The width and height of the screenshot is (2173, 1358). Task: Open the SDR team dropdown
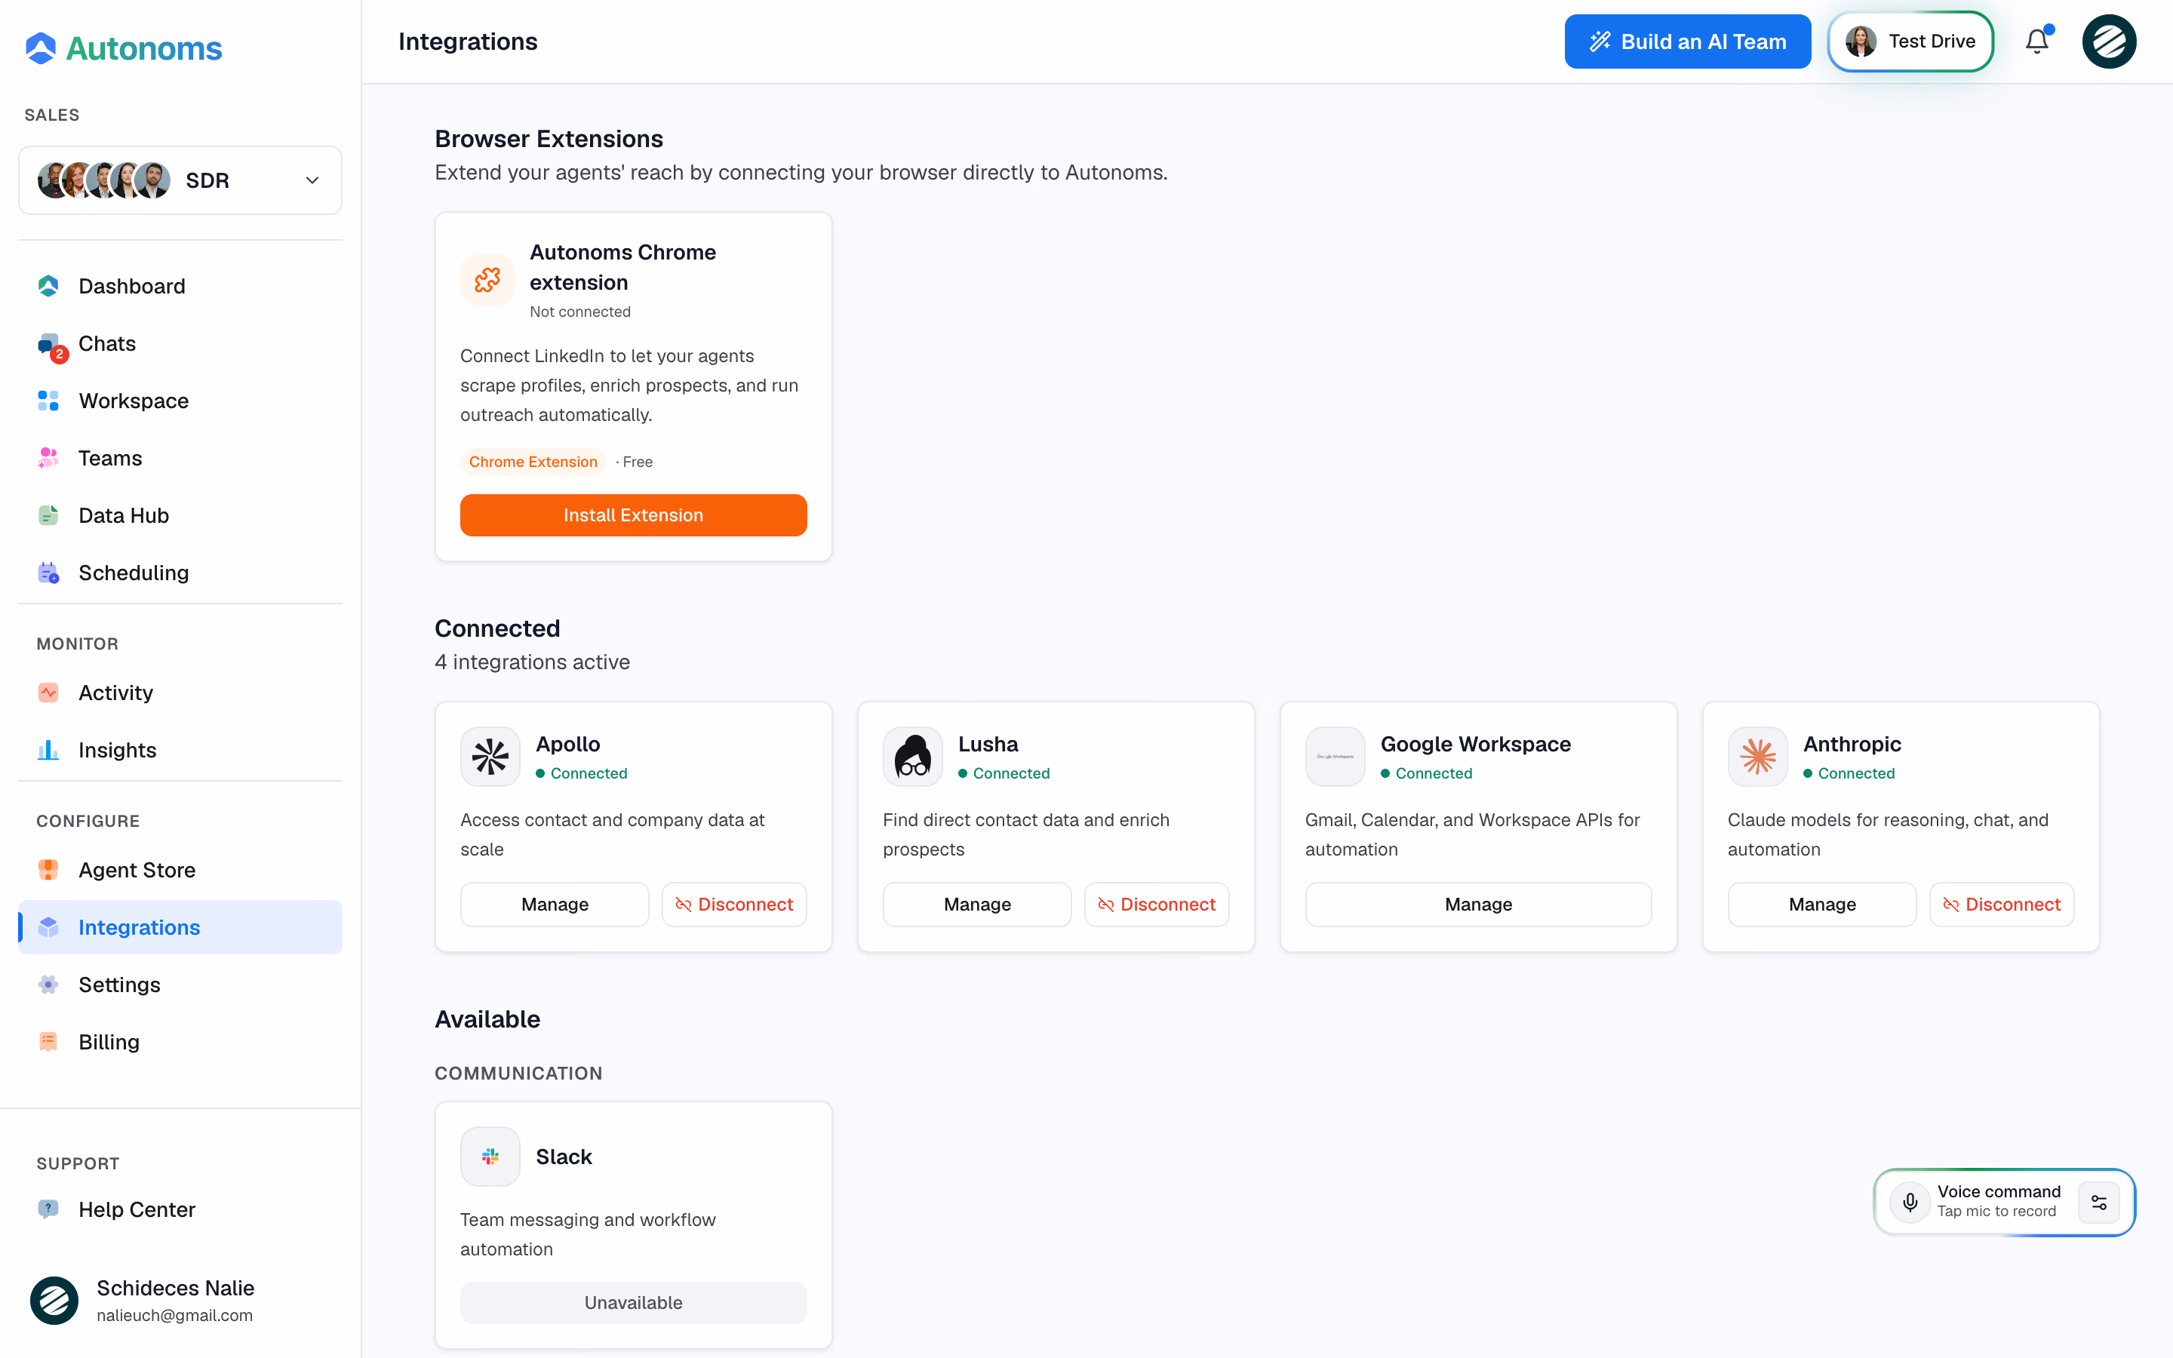coord(180,180)
